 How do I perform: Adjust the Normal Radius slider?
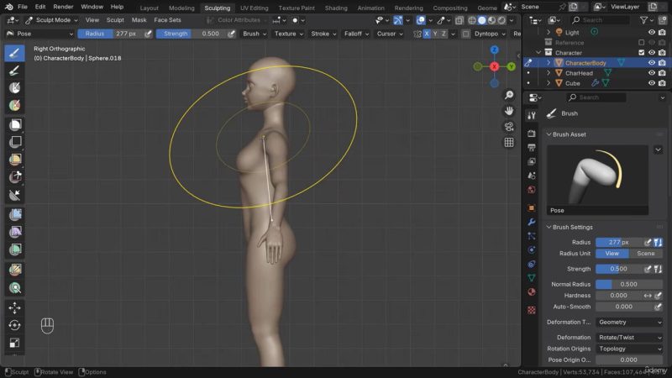[628, 284]
